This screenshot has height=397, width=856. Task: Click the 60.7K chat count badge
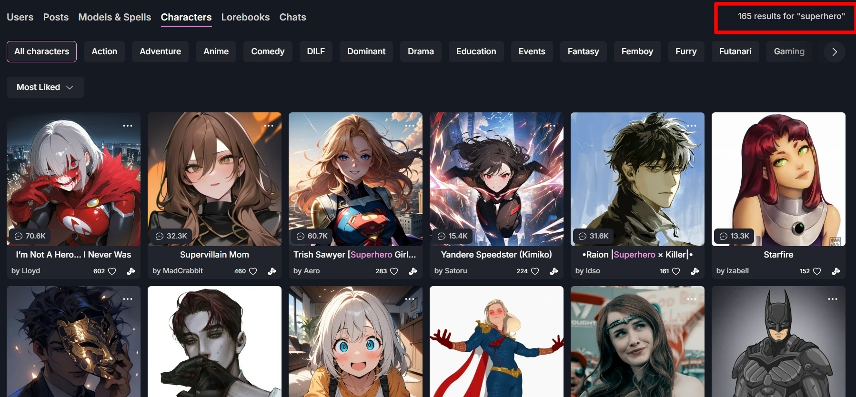click(x=312, y=236)
